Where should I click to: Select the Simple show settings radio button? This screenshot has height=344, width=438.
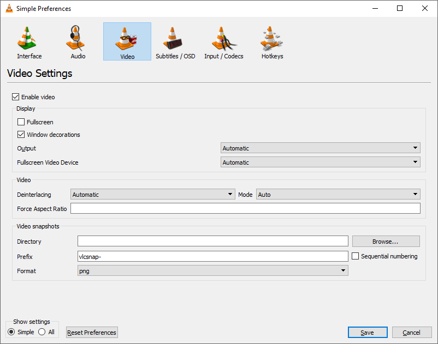pyautogui.click(x=11, y=332)
